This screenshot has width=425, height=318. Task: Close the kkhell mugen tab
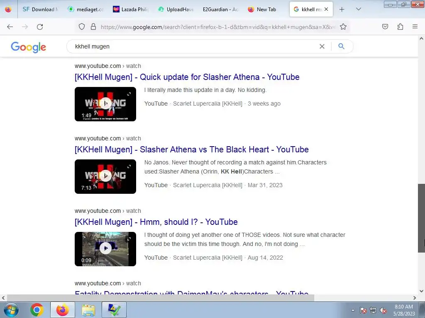[326, 9]
